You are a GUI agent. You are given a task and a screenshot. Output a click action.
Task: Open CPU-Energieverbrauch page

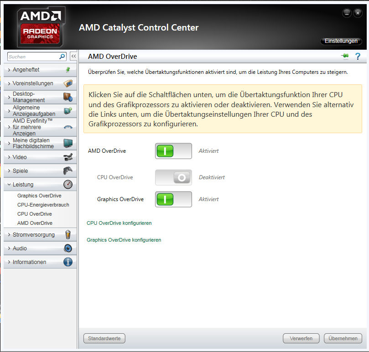pyautogui.click(x=43, y=205)
